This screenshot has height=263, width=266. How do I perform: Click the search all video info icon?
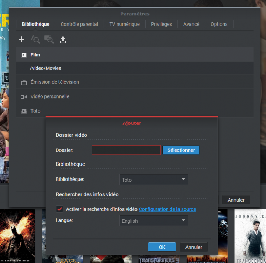click(x=49, y=40)
